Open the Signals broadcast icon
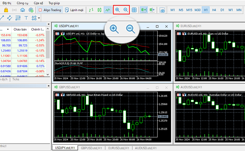Image resolution: width=245 pixels, height=151 pixels. click(14, 10)
